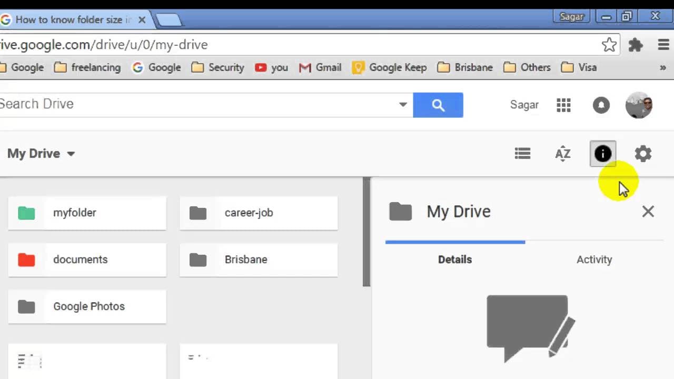Open the My Drive dropdown menu

[x=41, y=154]
